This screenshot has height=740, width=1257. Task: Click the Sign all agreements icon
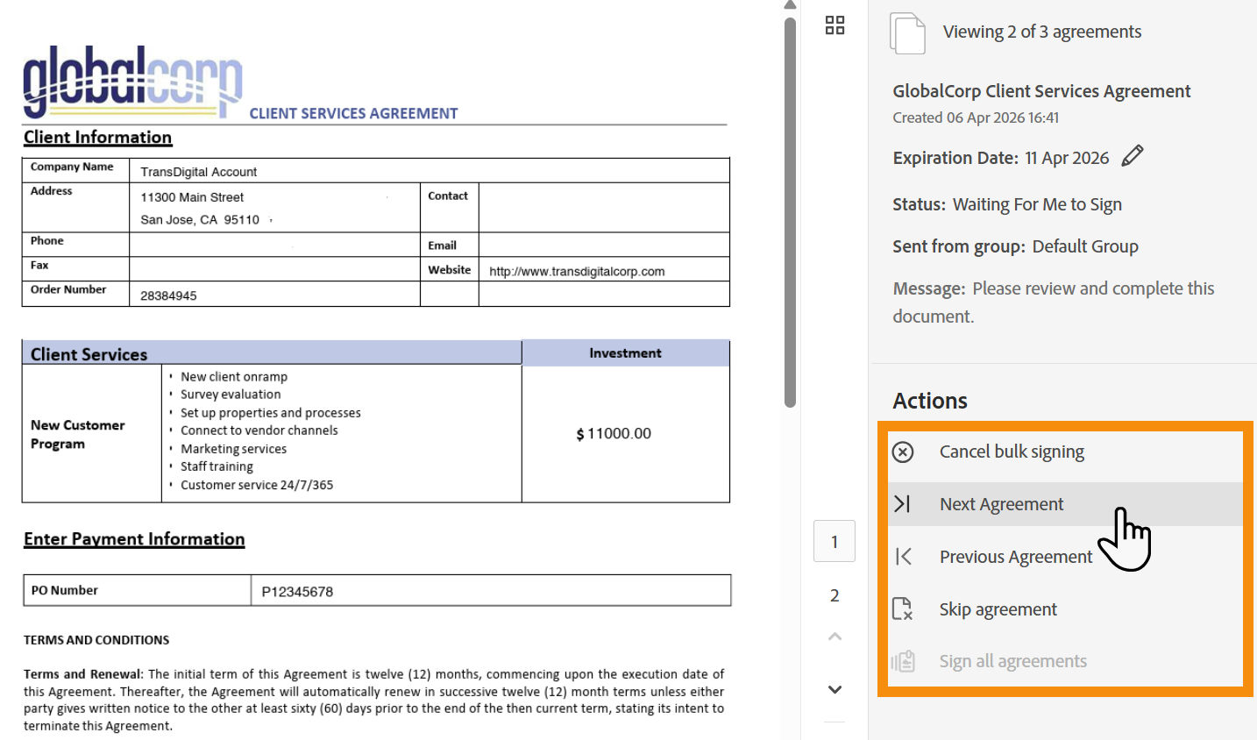[x=903, y=661]
